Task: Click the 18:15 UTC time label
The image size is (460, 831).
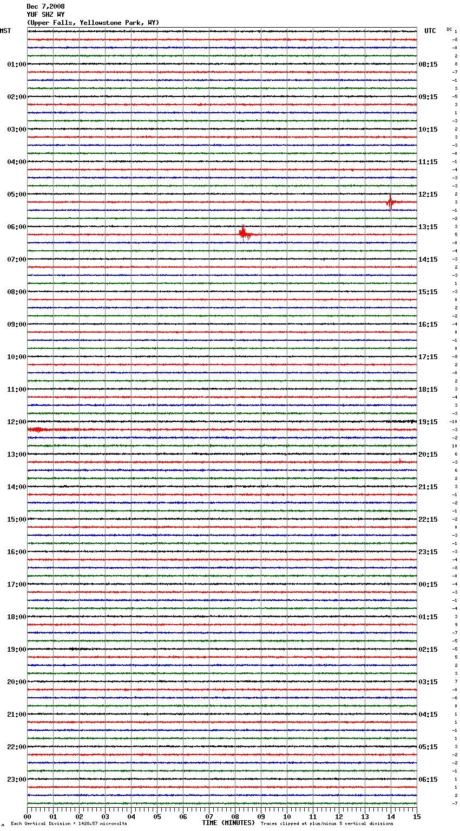Action: click(428, 389)
